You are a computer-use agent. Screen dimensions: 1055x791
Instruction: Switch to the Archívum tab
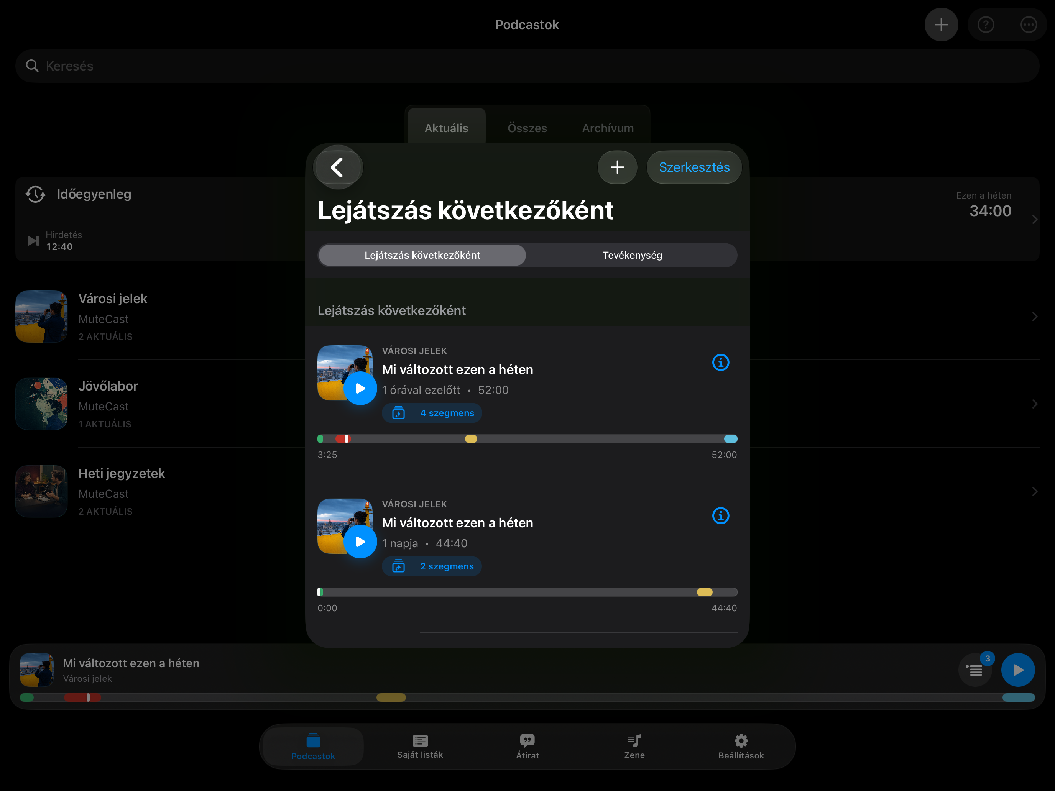[x=608, y=128]
